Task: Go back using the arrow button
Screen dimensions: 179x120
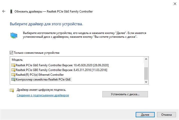Action: coord(4,11)
